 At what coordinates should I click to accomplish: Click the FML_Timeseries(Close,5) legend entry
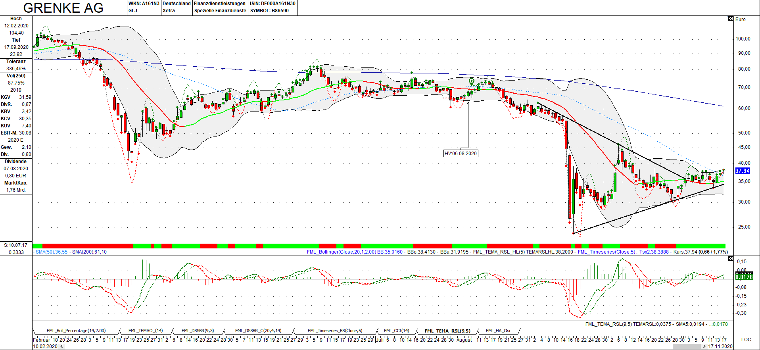pos(607,252)
